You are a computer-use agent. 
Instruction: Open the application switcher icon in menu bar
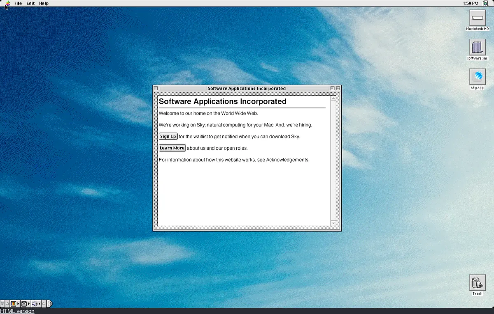(485, 3)
